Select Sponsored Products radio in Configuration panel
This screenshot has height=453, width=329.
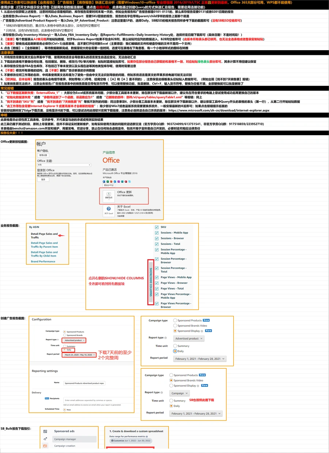point(65,331)
